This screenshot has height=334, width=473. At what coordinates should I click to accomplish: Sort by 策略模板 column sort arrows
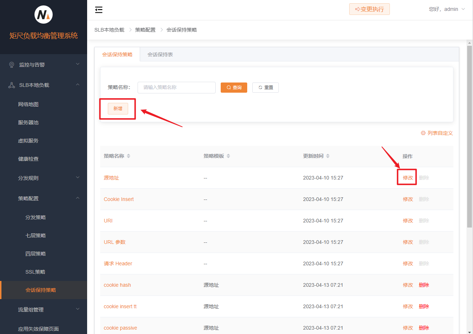228,156
